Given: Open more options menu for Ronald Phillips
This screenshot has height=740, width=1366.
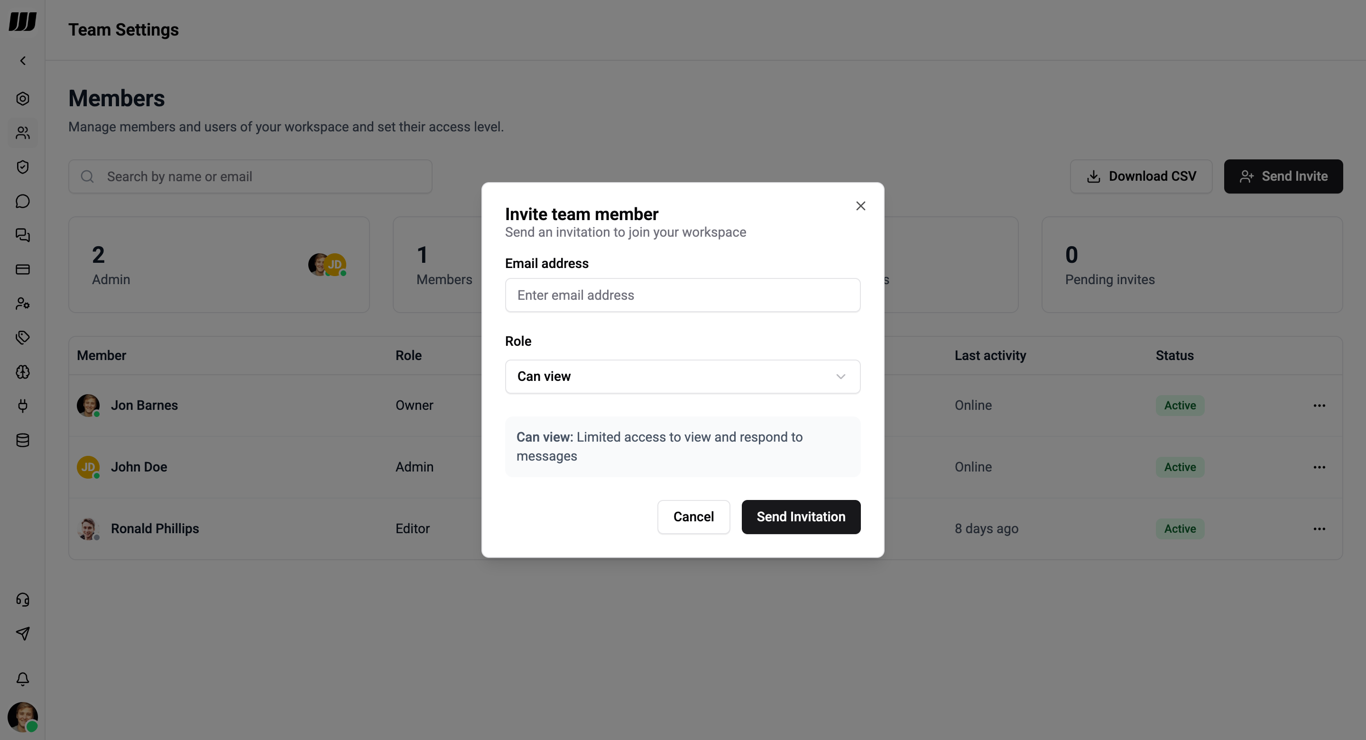Looking at the screenshot, I should point(1320,529).
